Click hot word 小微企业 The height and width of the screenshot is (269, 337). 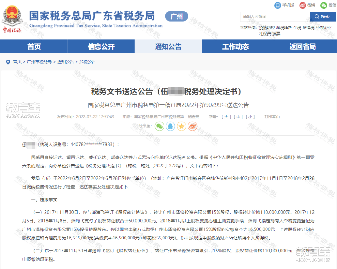pyautogui.click(x=324, y=28)
